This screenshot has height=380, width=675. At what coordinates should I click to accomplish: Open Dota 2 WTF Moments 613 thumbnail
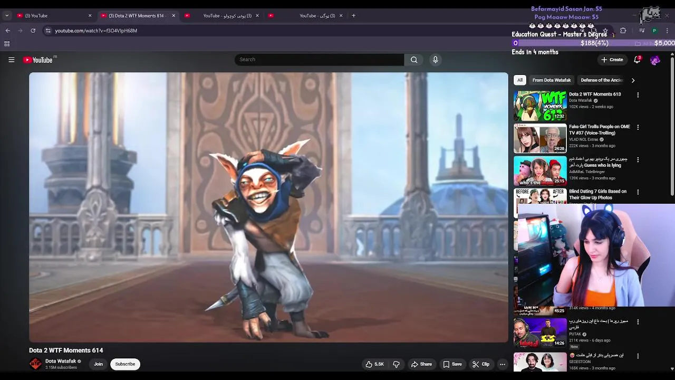(540, 106)
